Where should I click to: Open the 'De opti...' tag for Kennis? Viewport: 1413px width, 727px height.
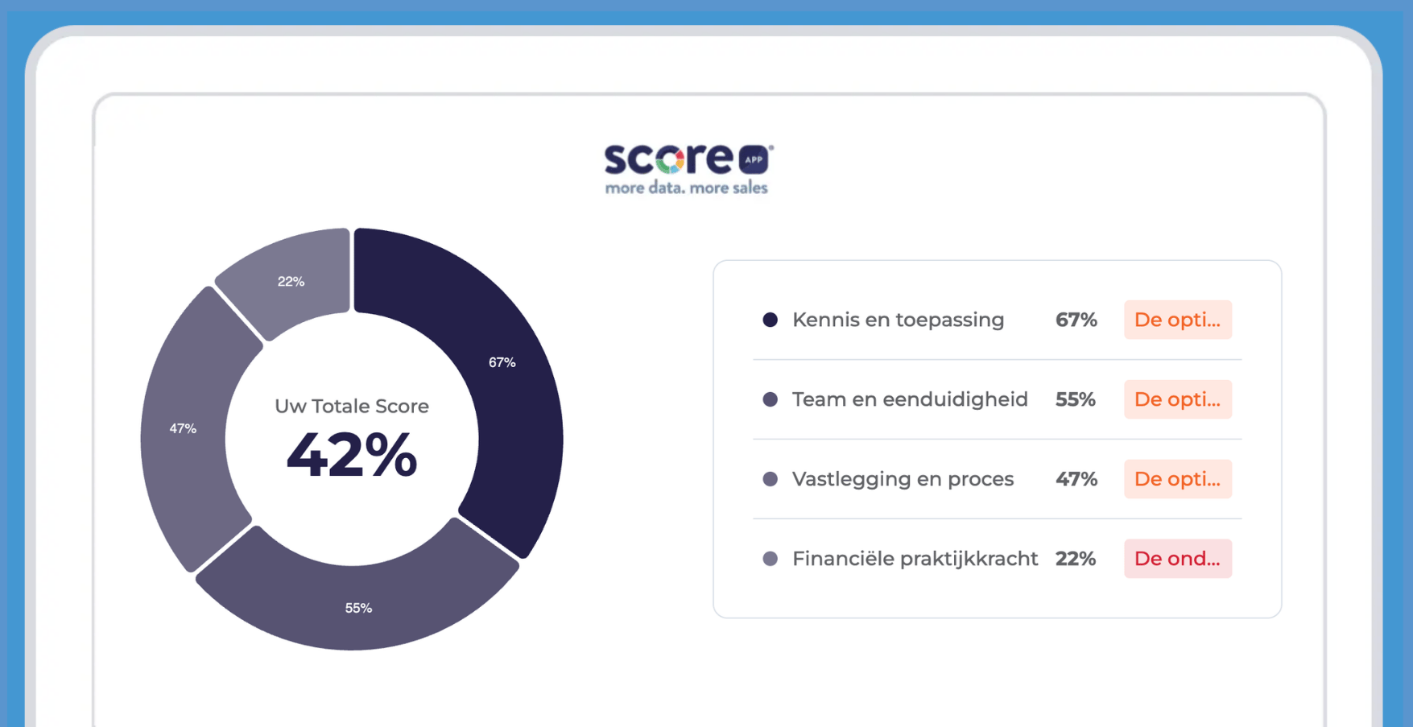pos(1178,320)
